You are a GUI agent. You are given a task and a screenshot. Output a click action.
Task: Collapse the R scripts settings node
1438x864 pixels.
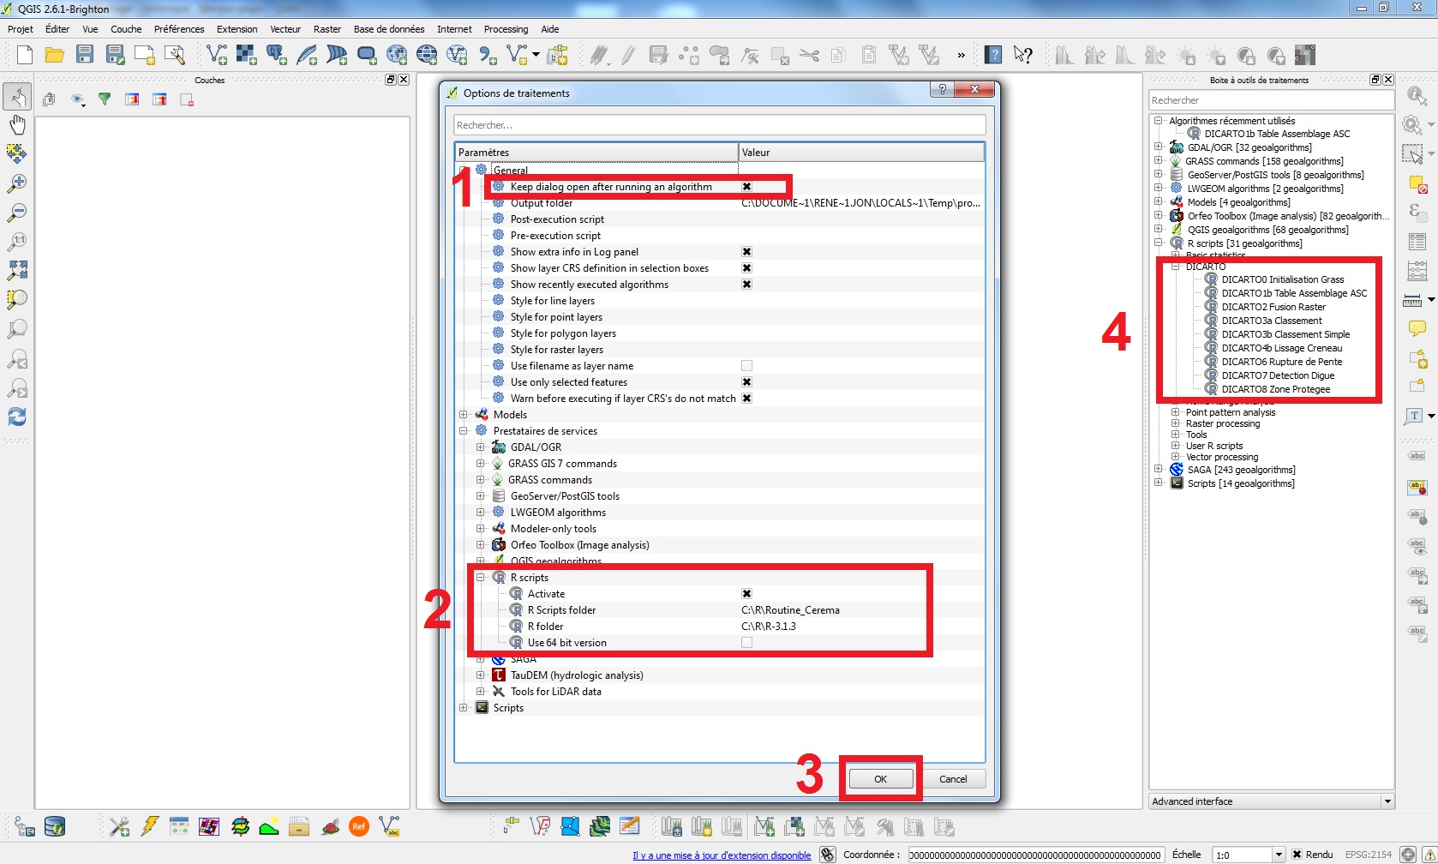481,578
